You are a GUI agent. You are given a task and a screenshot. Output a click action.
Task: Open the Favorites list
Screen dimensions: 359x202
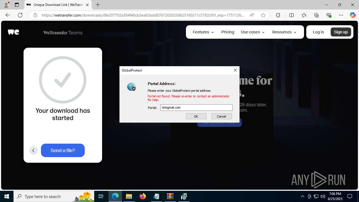point(304,15)
